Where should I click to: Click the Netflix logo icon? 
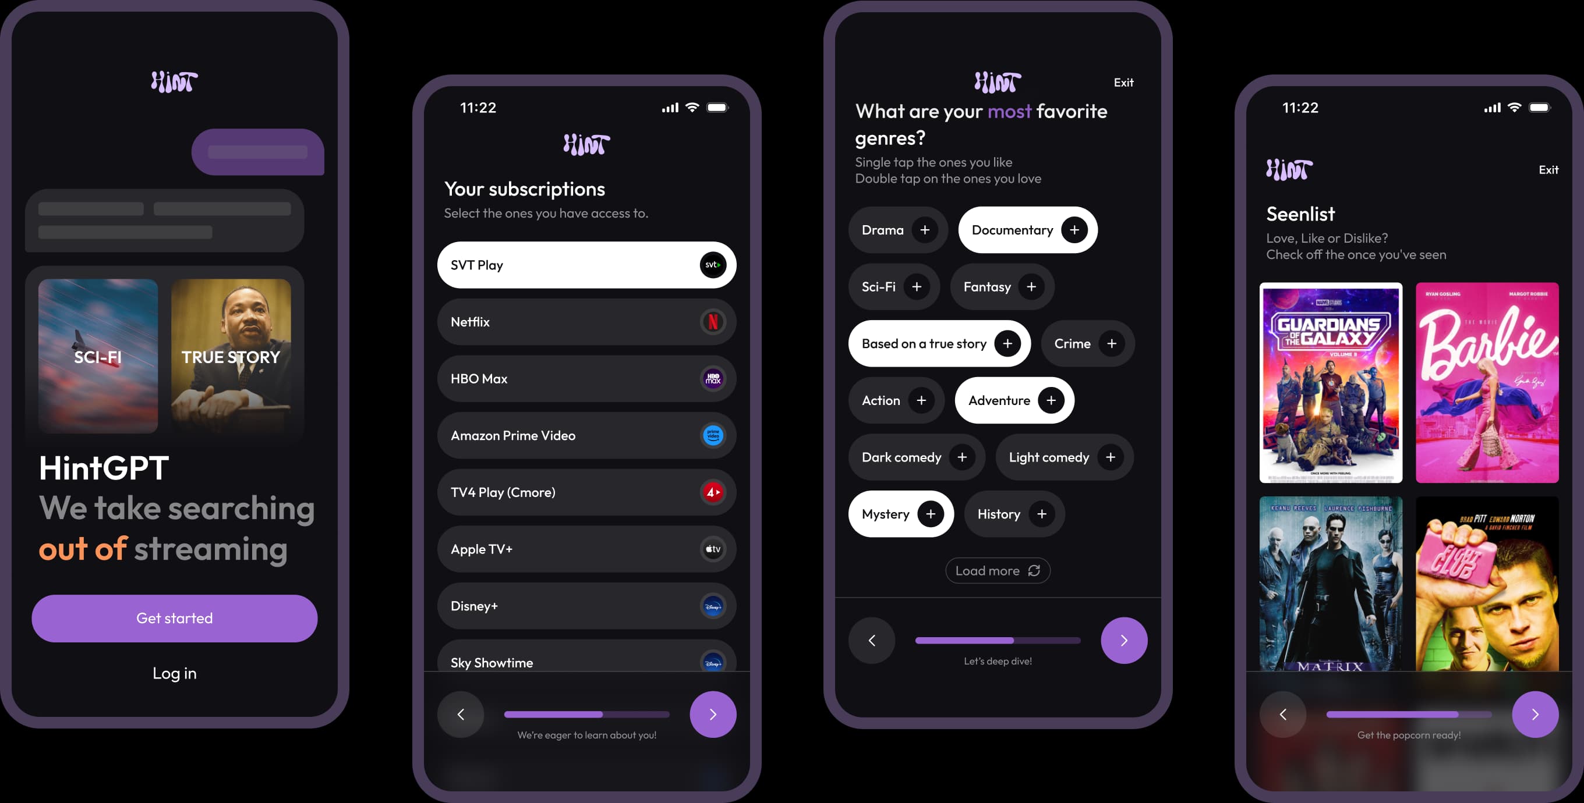[714, 321]
